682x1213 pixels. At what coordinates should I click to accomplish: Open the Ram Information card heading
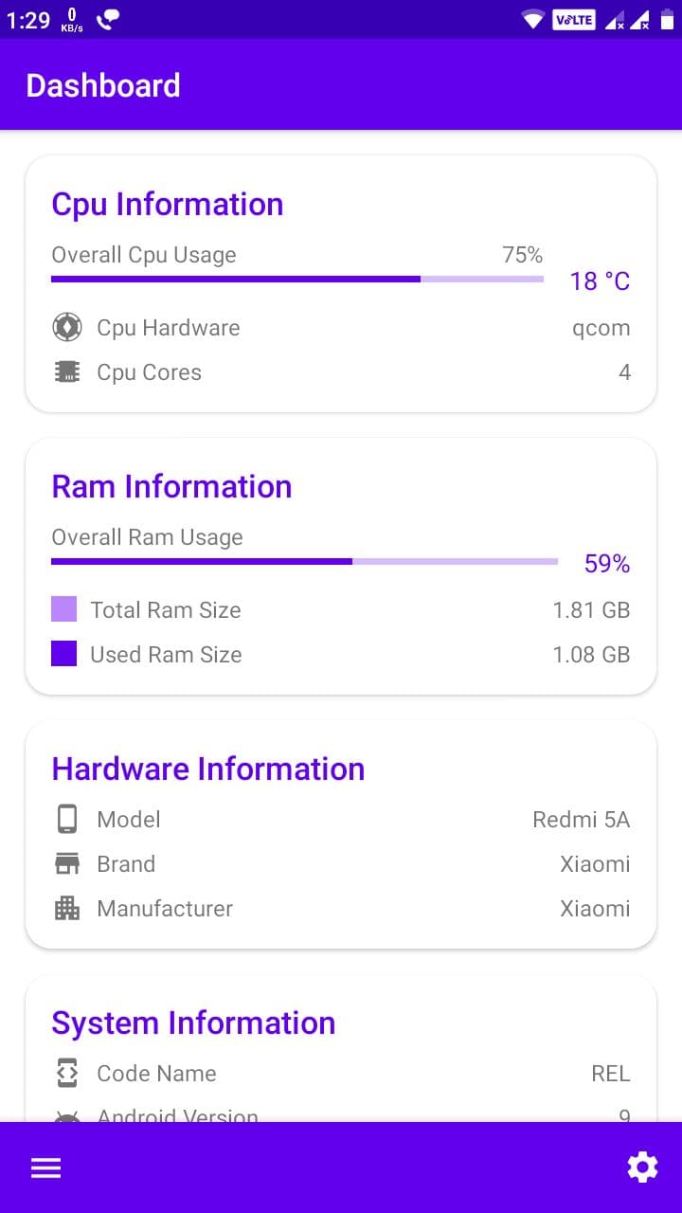click(171, 487)
